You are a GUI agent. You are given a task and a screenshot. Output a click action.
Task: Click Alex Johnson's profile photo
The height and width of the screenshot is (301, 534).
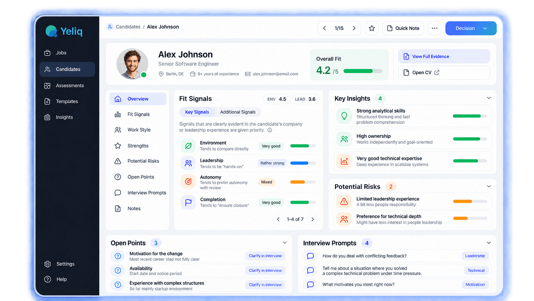[132, 64]
